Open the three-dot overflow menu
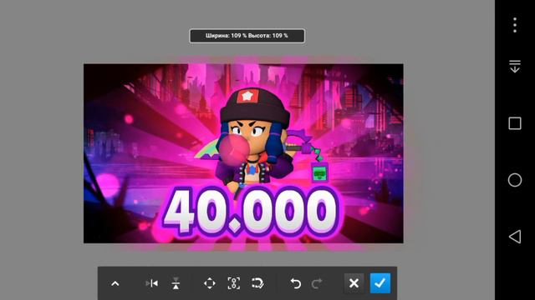The width and height of the screenshot is (535, 300). pyautogui.click(x=515, y=25)
